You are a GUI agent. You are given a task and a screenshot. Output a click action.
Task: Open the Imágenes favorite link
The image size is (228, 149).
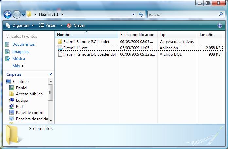coord(21,52)
